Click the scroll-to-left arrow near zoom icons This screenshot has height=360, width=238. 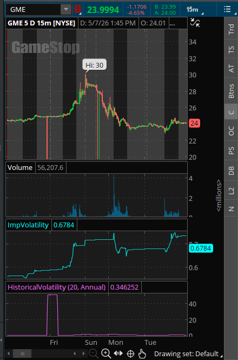(75, 354)
